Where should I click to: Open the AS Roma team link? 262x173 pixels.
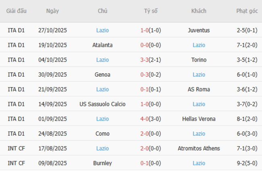tap(199, 90)
